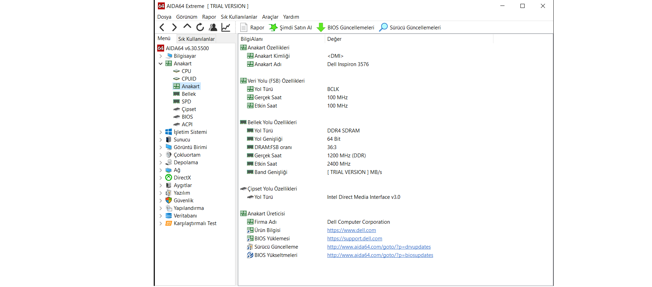Open Sürücü Güncellemeleri search button
Viewport: 652px width, 287px height.
(410, 28)
